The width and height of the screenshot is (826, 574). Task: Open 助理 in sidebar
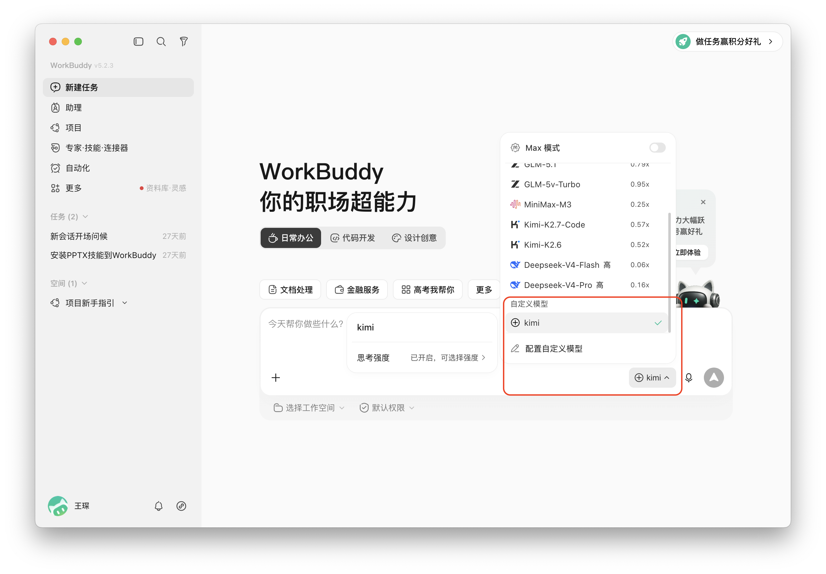(118, 108)
